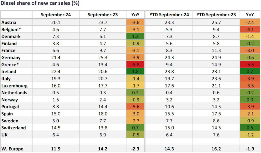Select the Austria row label
The width and height of the screenshot is (261, 153).
(x=9, y=22)
